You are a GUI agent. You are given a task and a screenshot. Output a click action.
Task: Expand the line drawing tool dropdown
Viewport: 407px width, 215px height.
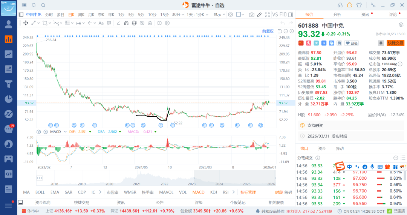[x=39, y=23]
